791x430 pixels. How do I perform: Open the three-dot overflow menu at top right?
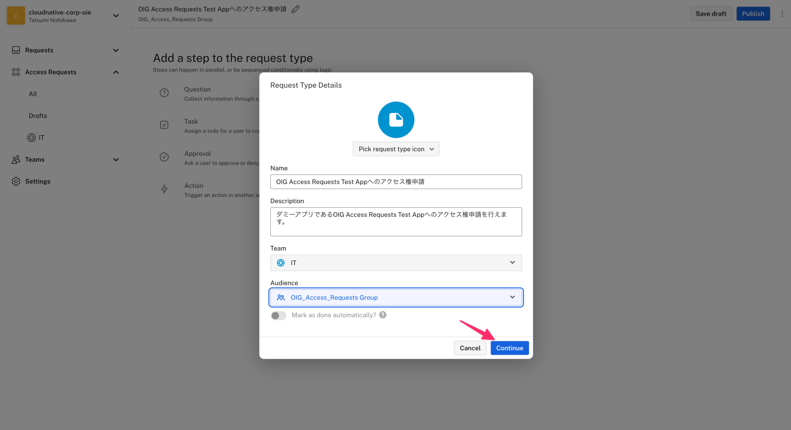point(782,13)
